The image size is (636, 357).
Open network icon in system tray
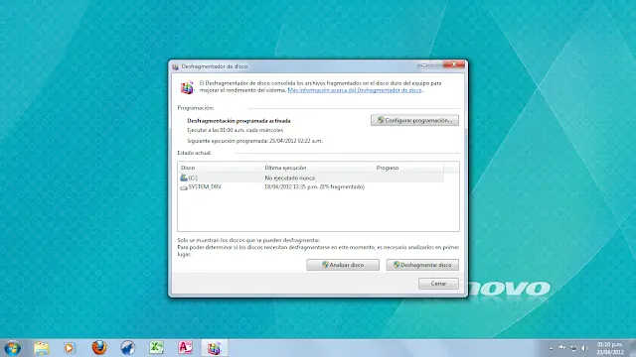click(x=573, y=348)
